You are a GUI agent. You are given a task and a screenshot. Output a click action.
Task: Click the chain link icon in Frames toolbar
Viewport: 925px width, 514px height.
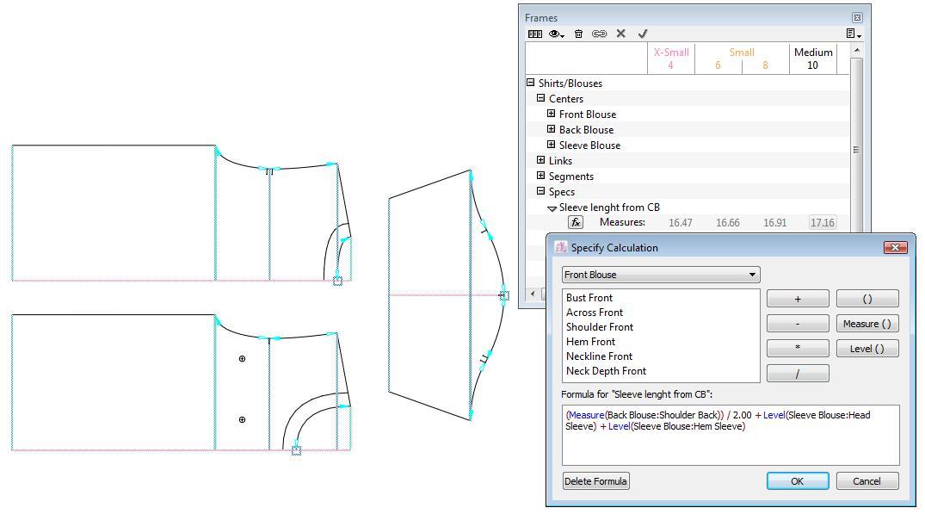[x=599, y=34]
